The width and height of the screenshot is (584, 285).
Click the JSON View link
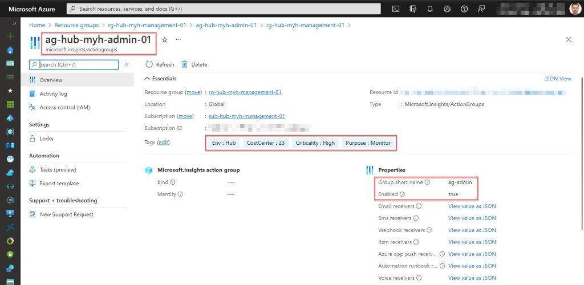tap(557, 79)
